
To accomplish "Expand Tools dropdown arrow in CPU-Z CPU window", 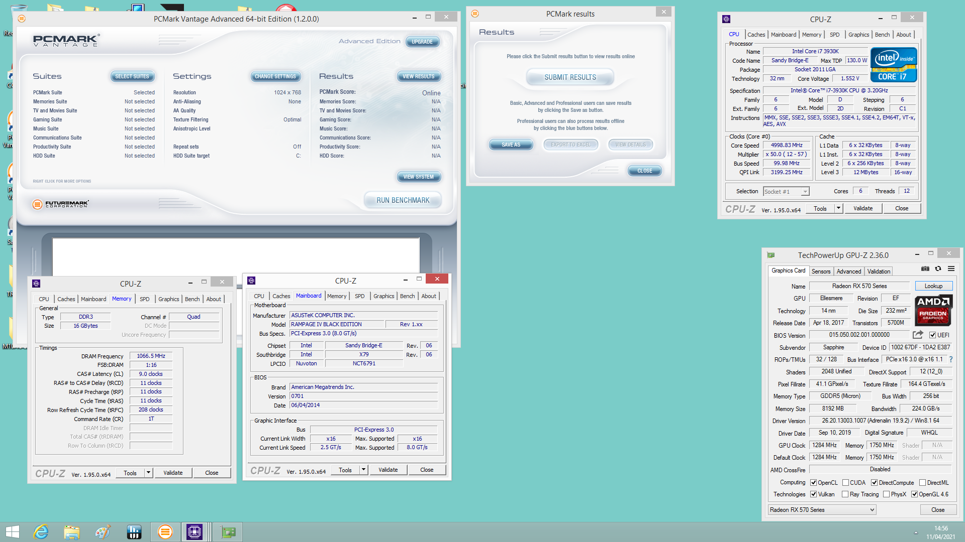I will [x=838, y=208].
